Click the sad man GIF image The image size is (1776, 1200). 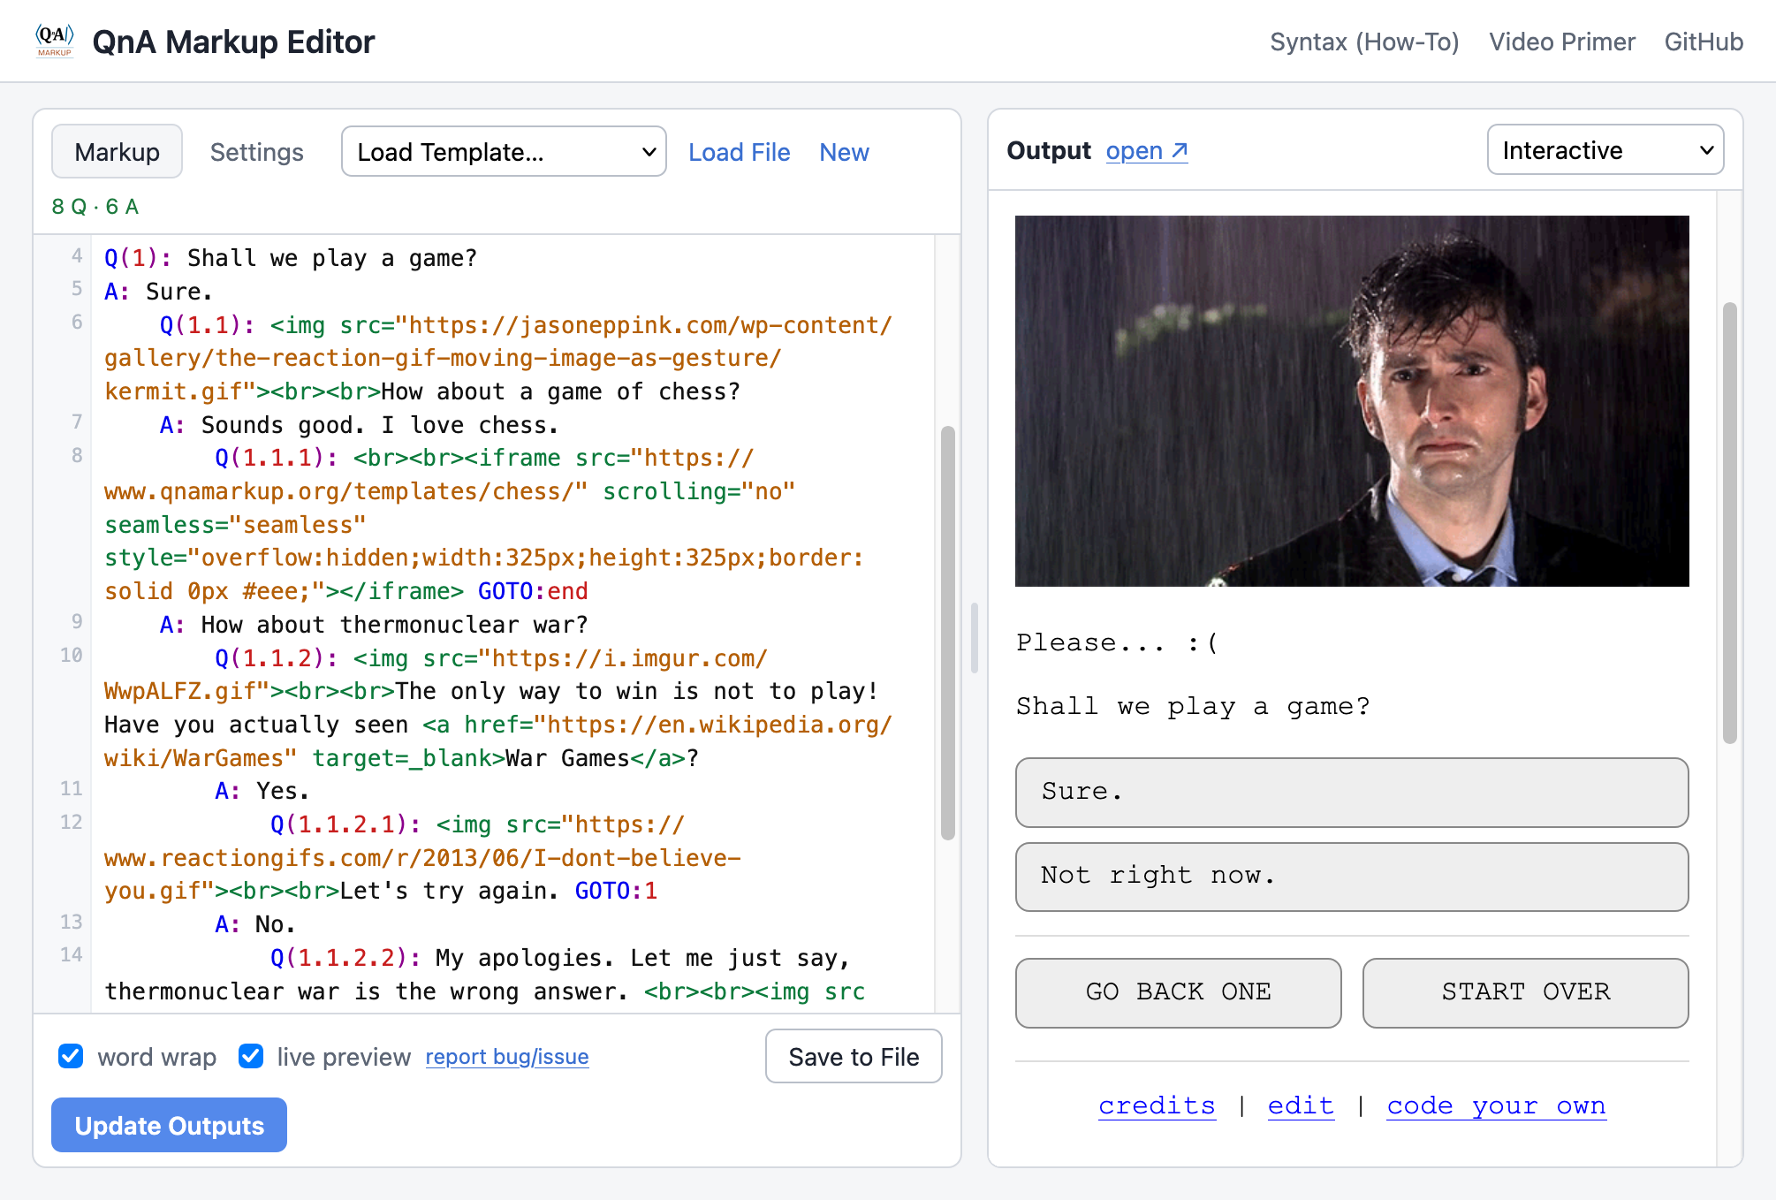(1352, 401)
